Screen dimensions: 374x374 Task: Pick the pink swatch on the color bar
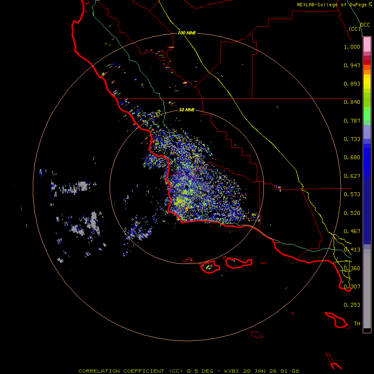[x=367, y=44]
